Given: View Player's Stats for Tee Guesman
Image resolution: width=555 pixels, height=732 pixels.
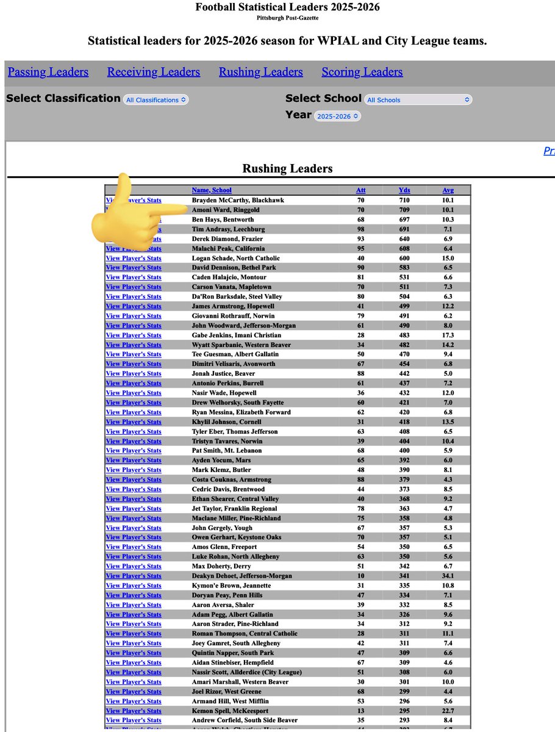Looking at the screenshot, I should click(x=134, y=354).
